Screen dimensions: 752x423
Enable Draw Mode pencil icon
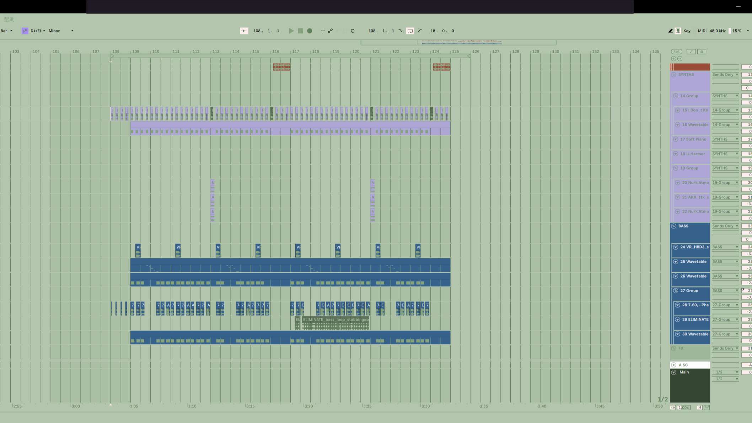pyautogui.click(x=671, y=31)
